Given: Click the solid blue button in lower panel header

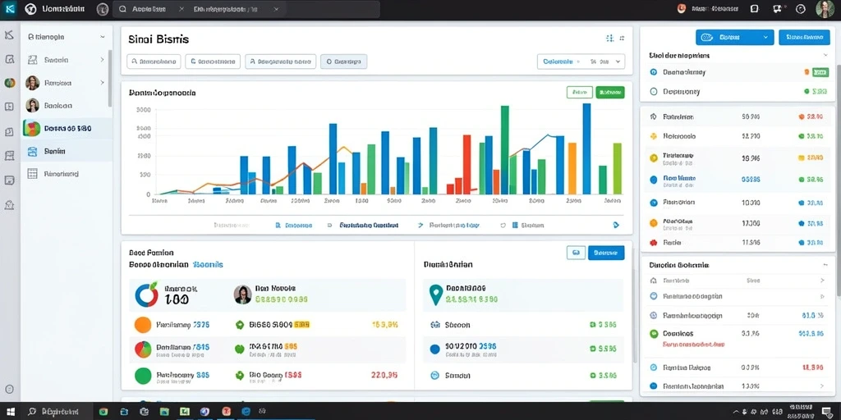Looking at the screenshot, I should (x=606, y=253).
